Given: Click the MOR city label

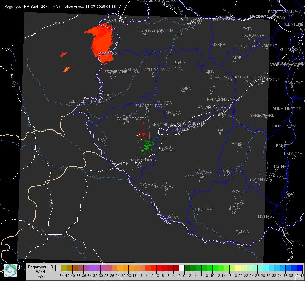Looking at the screenshot, I should pyautogui.click(x=237, y=57).
